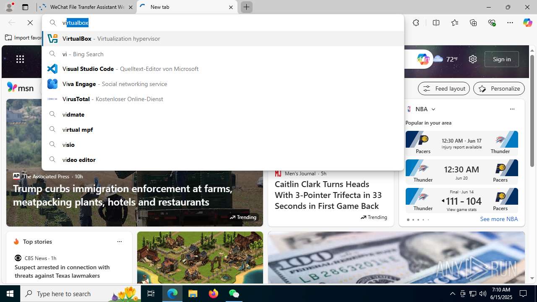This screenshot has height=302, width=537.
Task: Open the Feed layout options
Action: (x=443, y=89)
